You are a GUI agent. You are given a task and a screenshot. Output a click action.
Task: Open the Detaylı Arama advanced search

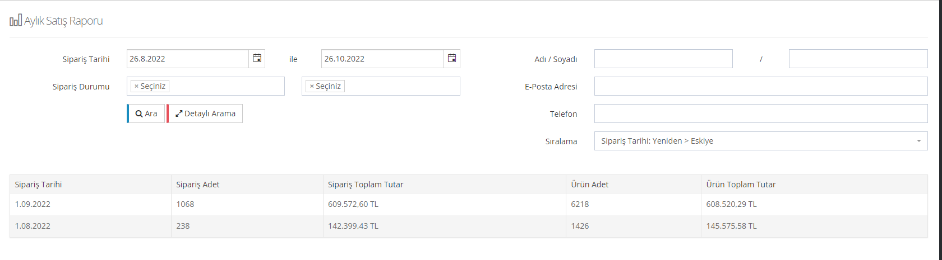pyautogui.click(x=205, y=114)
